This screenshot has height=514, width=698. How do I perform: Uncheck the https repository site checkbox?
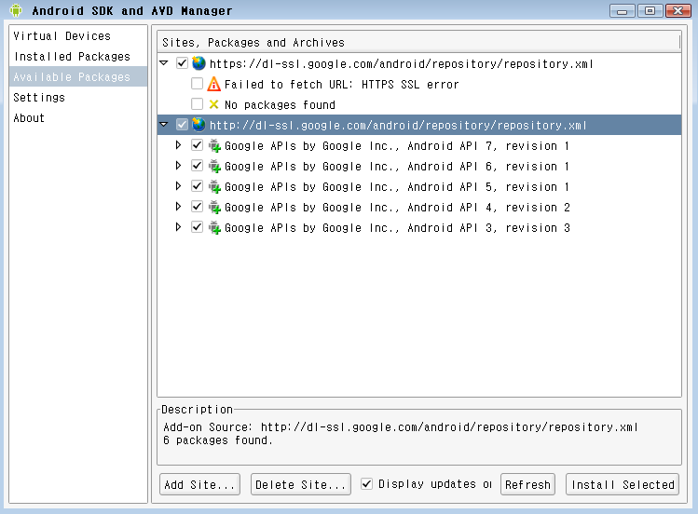pyautogui.click(x=182, y=63)
